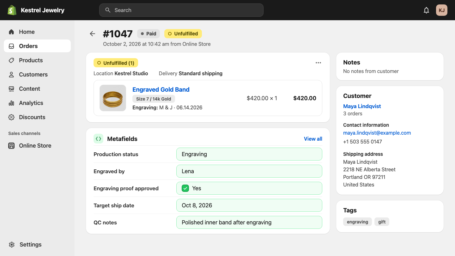Open the Engraved Gold Band product link

161,89
